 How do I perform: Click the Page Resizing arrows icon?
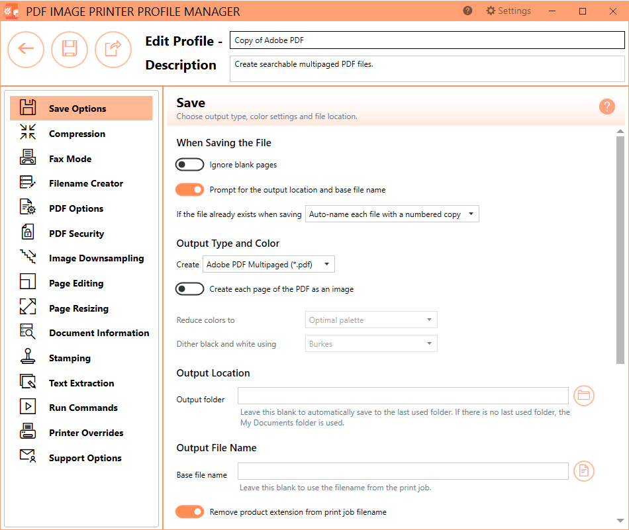pos(28,306)
